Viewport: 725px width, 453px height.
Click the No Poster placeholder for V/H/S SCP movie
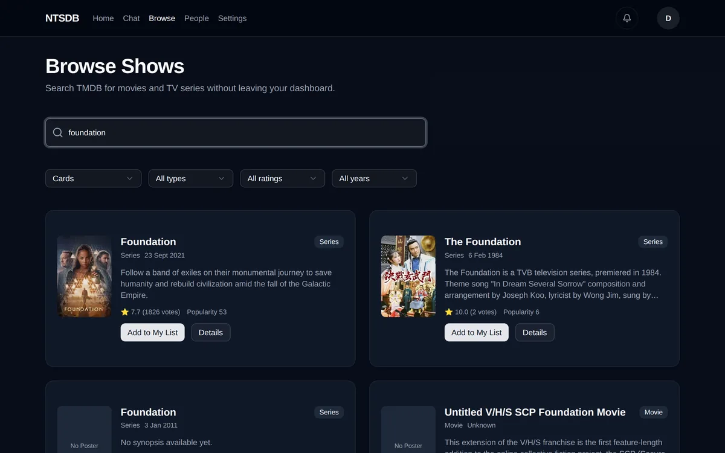pyautogui.click(x=408, y=429)
